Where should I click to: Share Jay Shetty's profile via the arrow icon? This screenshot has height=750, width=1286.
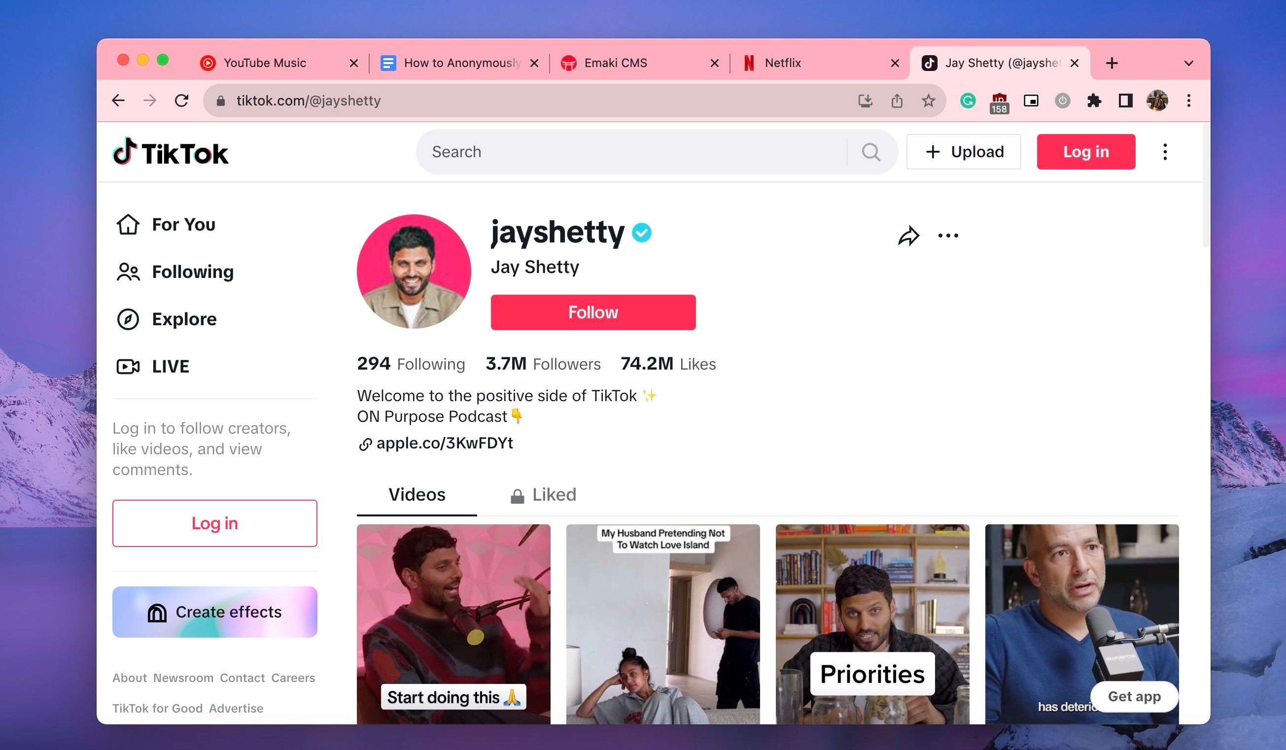908,235
